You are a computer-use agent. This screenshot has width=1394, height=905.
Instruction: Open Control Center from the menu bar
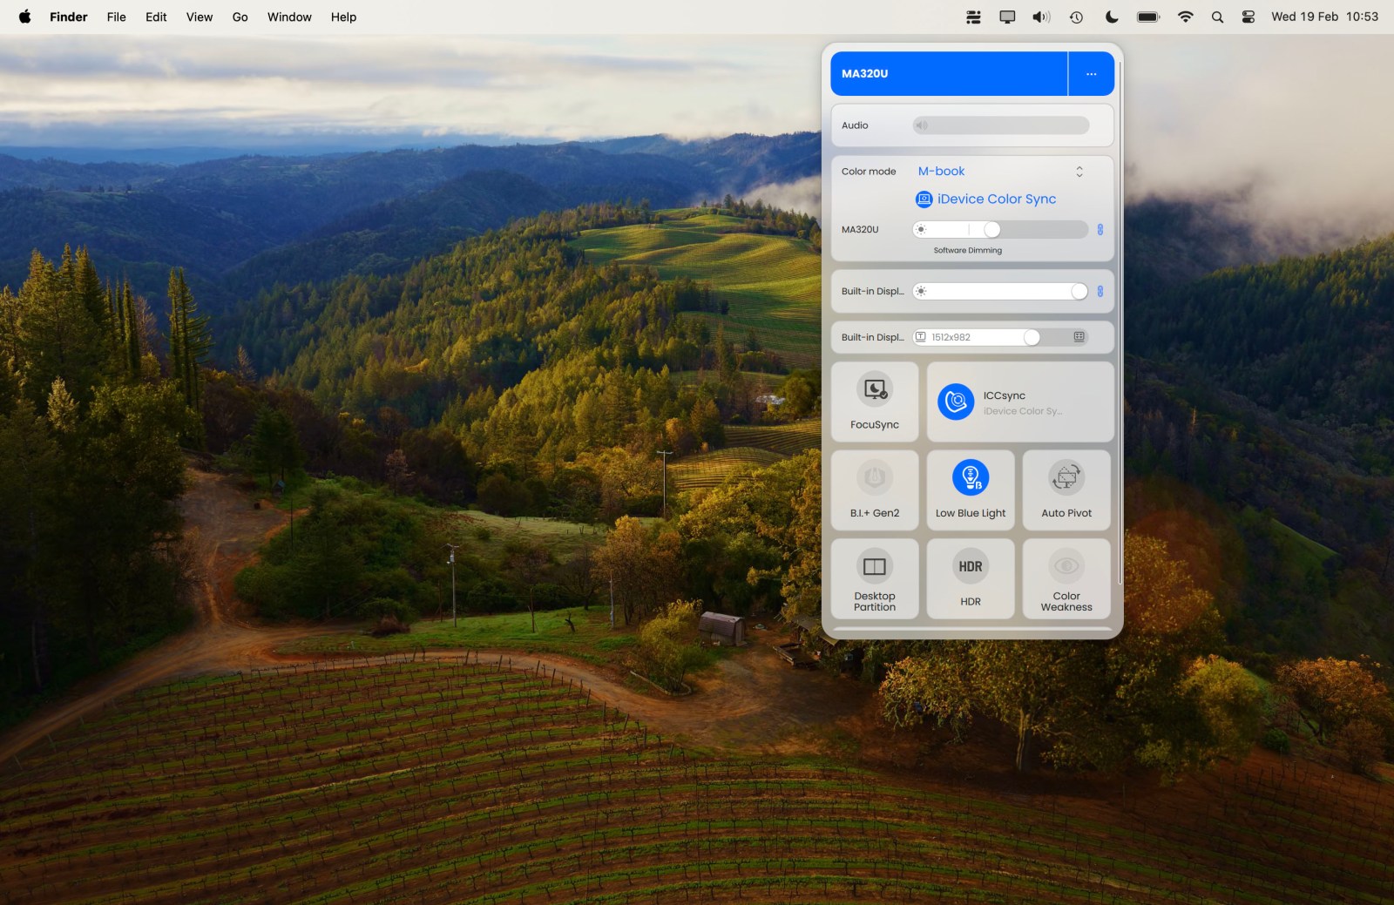coord(1248,17)
